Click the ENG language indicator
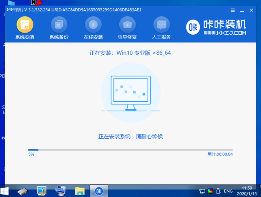 (x=228, y=191)
